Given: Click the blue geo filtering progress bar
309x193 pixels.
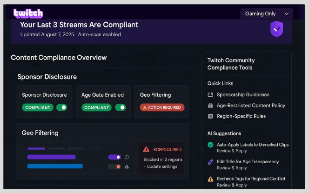Looking at the screenshot, I should coord(55,166).
